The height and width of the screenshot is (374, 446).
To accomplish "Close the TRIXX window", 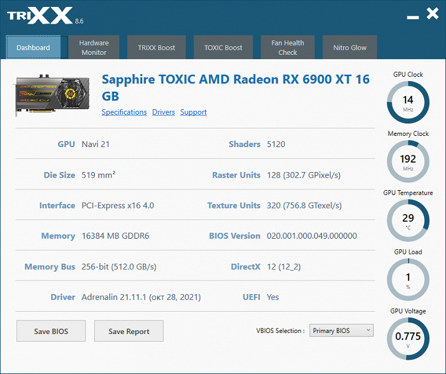I will [432, 13].
